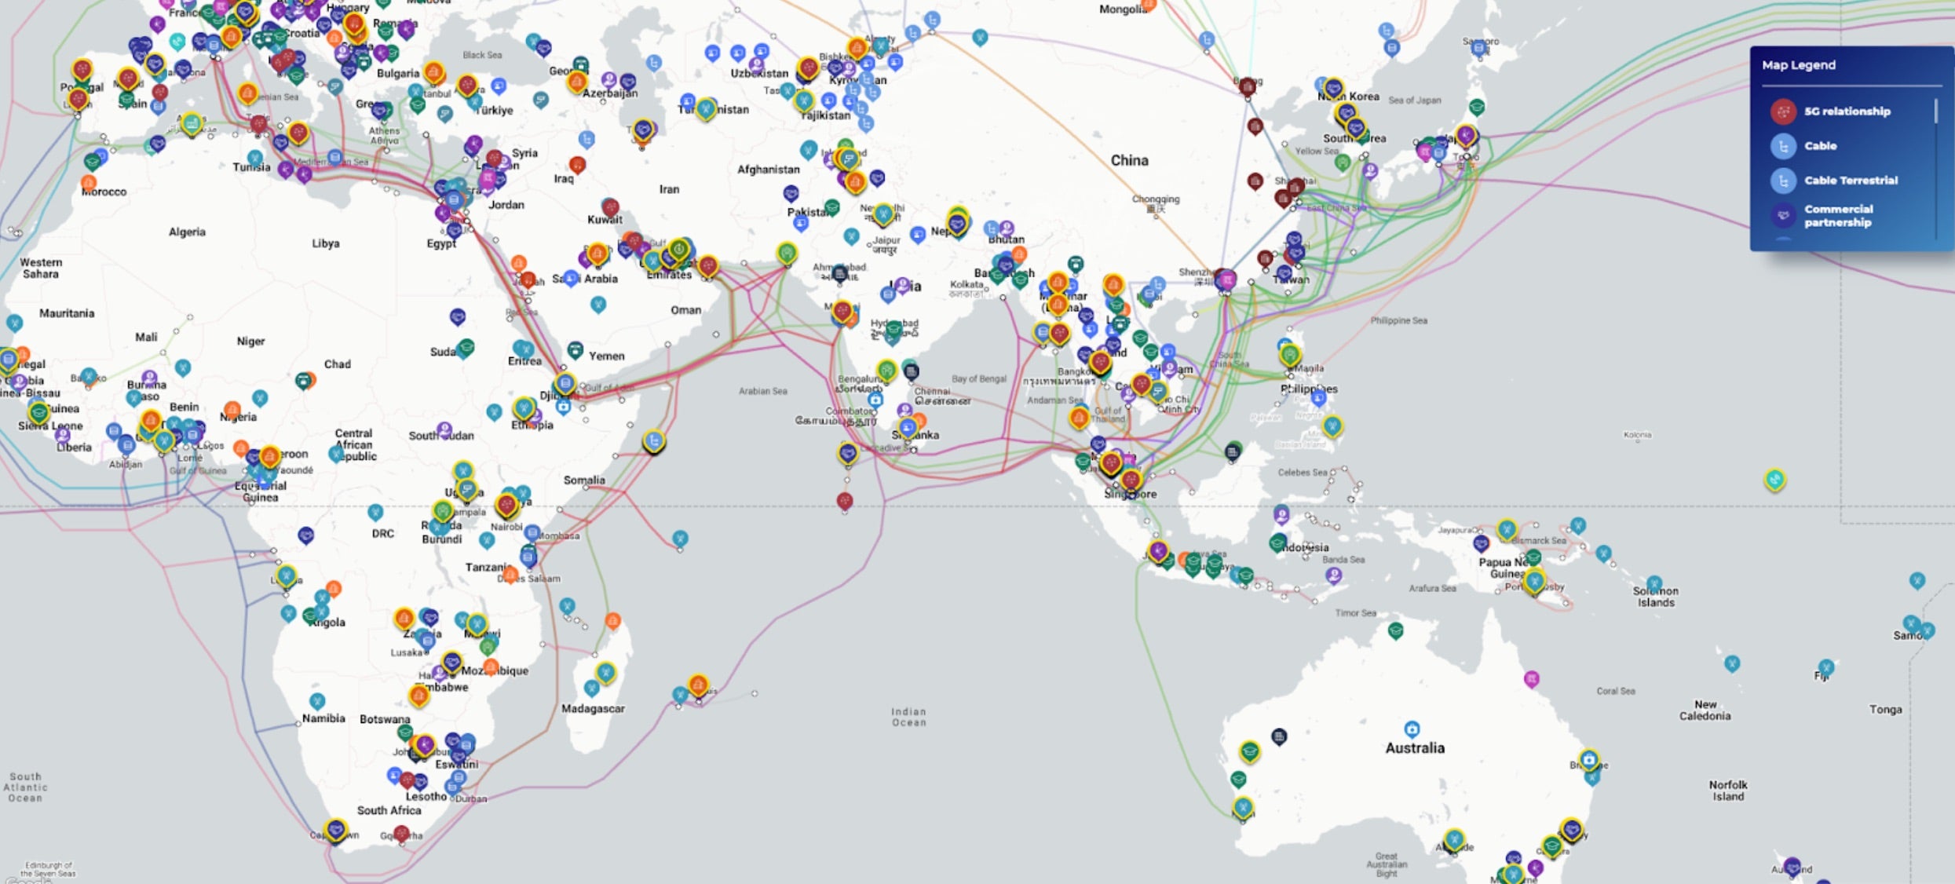
Task: Click the tower marker above the Namibia label
Action: pyautogui.click(x=316, y=700)
